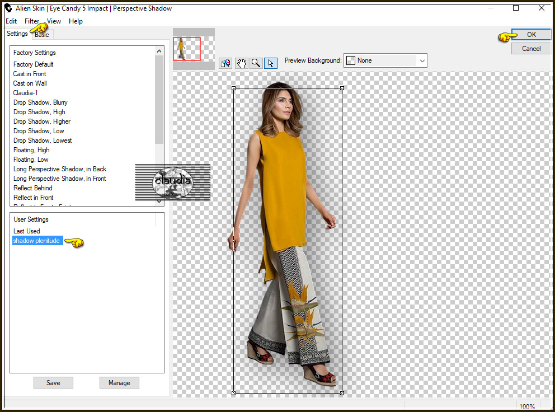
Task: Open the Preview Background dropdown
Action: pyautogui.click(x=385, y=60)
